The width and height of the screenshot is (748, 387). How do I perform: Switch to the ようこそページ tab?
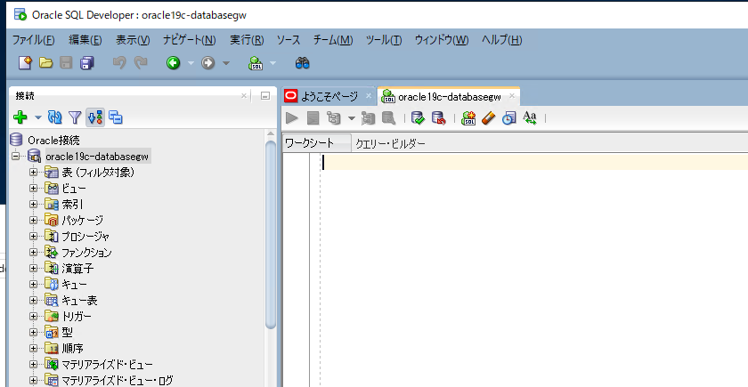click(x=329, y=97)
